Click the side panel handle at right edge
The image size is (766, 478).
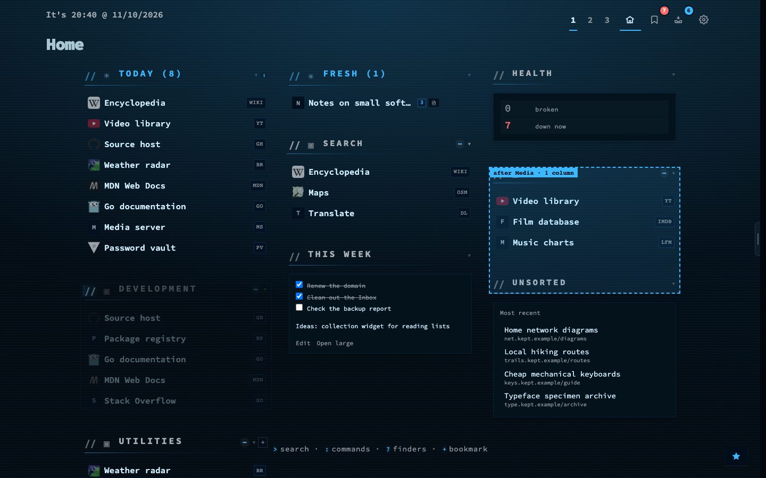coord(758,239)
